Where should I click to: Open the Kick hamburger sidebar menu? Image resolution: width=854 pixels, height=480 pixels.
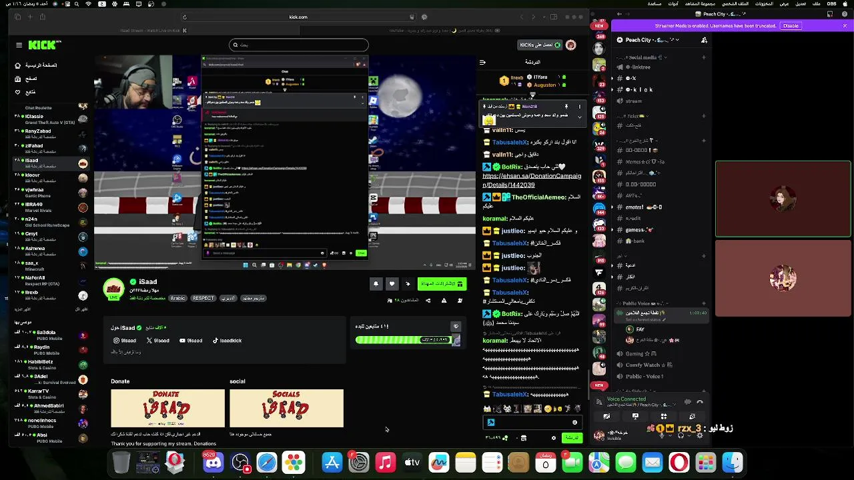pos(19,45)
